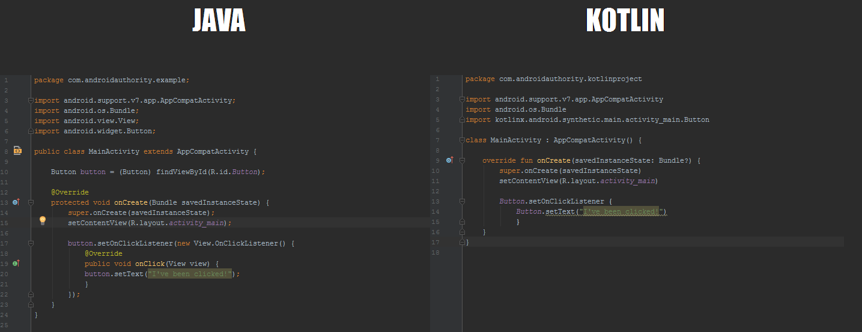Click fold end marker at Kotlin line 15
This screenshot has width=862, height=332.
pos(462,222)
